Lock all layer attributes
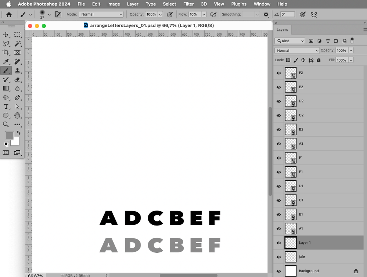The image size is (367, 277). 319,60
